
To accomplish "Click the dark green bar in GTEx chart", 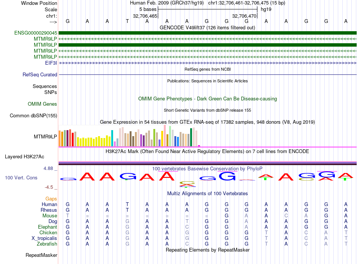I will tap(191, 137).
